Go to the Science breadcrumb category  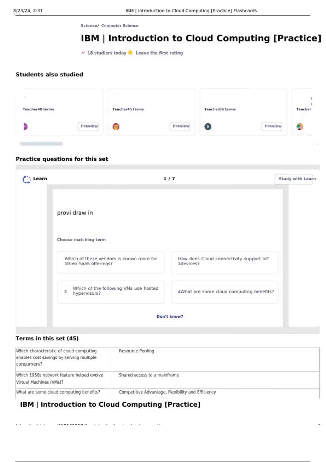89,26
